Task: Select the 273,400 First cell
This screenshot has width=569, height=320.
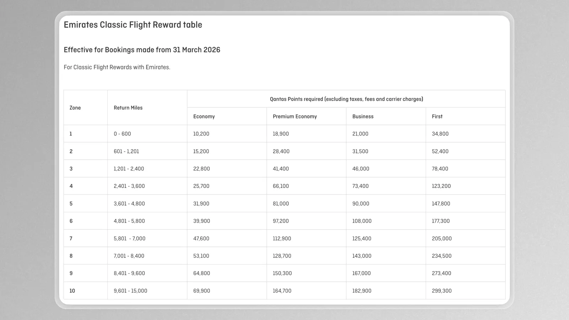Action: click(466, 273)
